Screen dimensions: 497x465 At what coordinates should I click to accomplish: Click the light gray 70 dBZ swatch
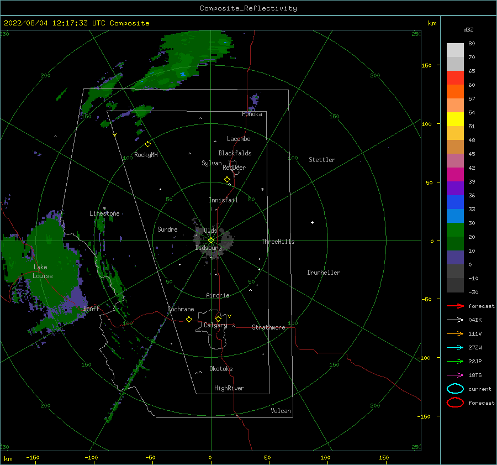pos(455,50)
